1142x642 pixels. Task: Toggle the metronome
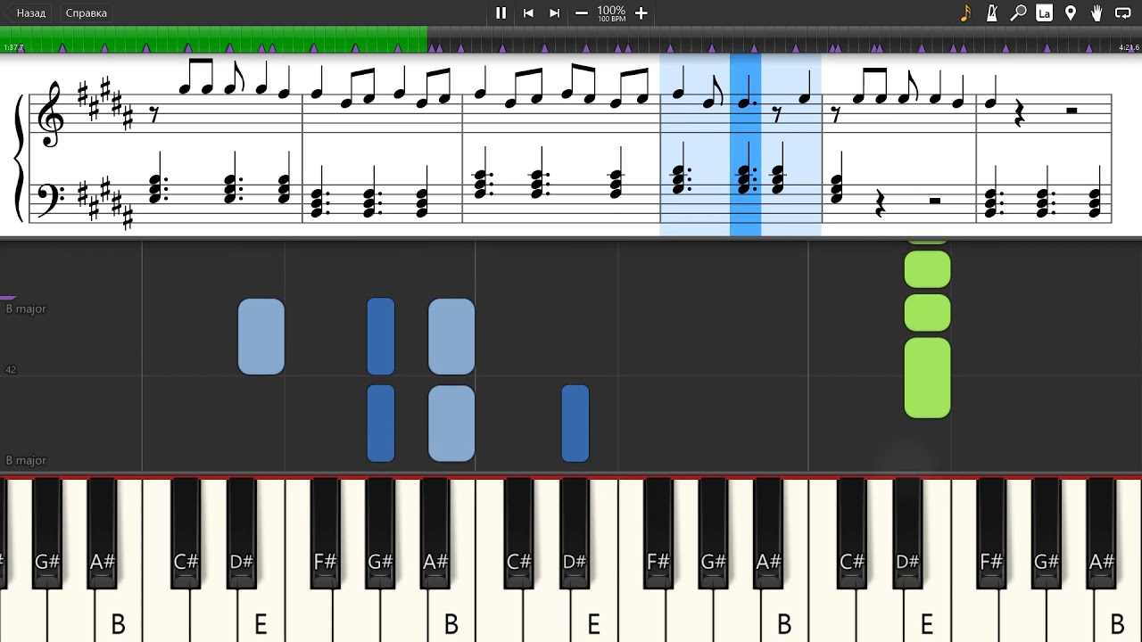point(991,12)
